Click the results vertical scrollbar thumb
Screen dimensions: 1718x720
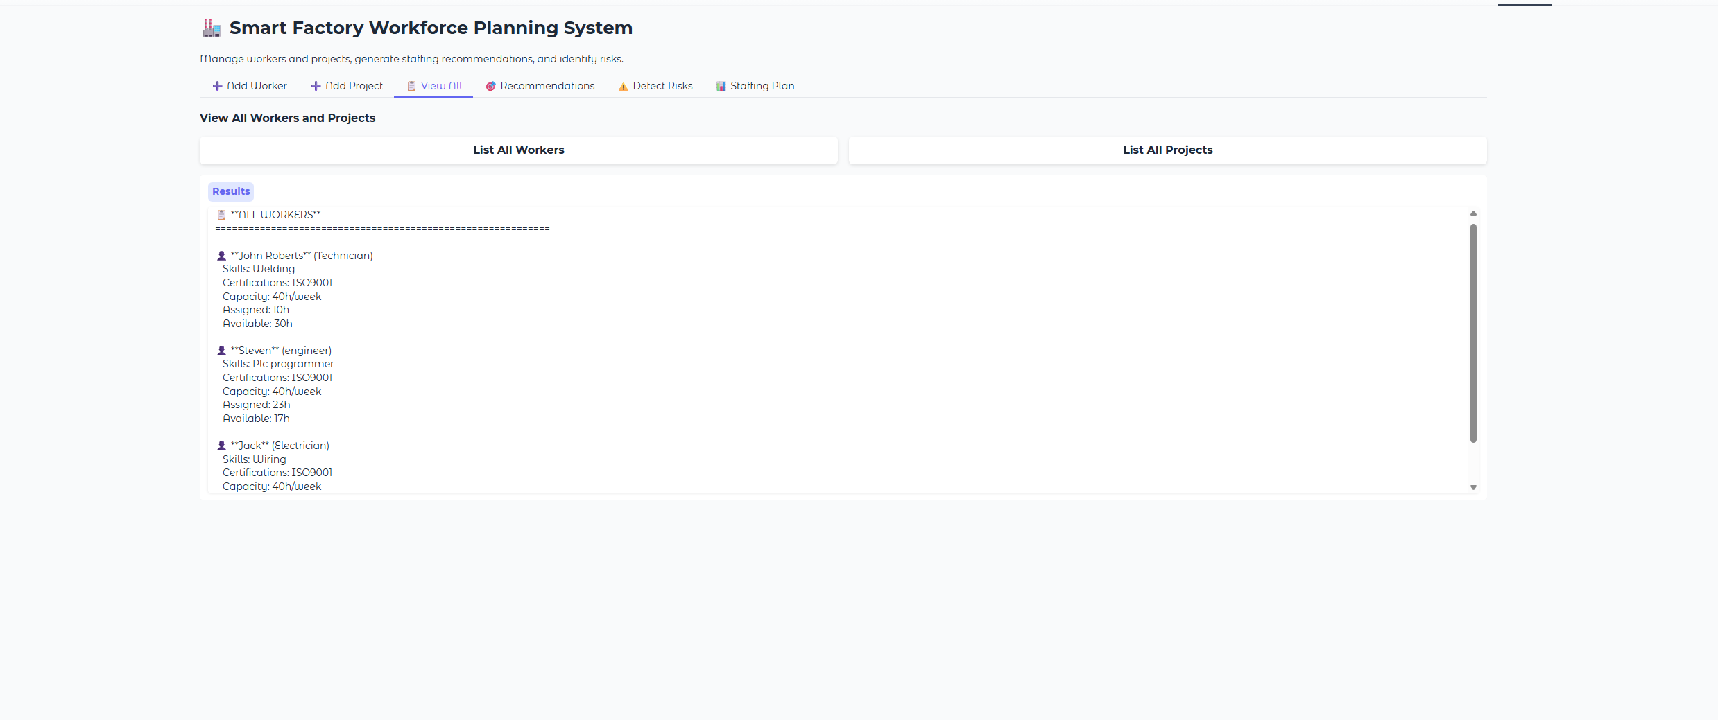(1473, 333)
